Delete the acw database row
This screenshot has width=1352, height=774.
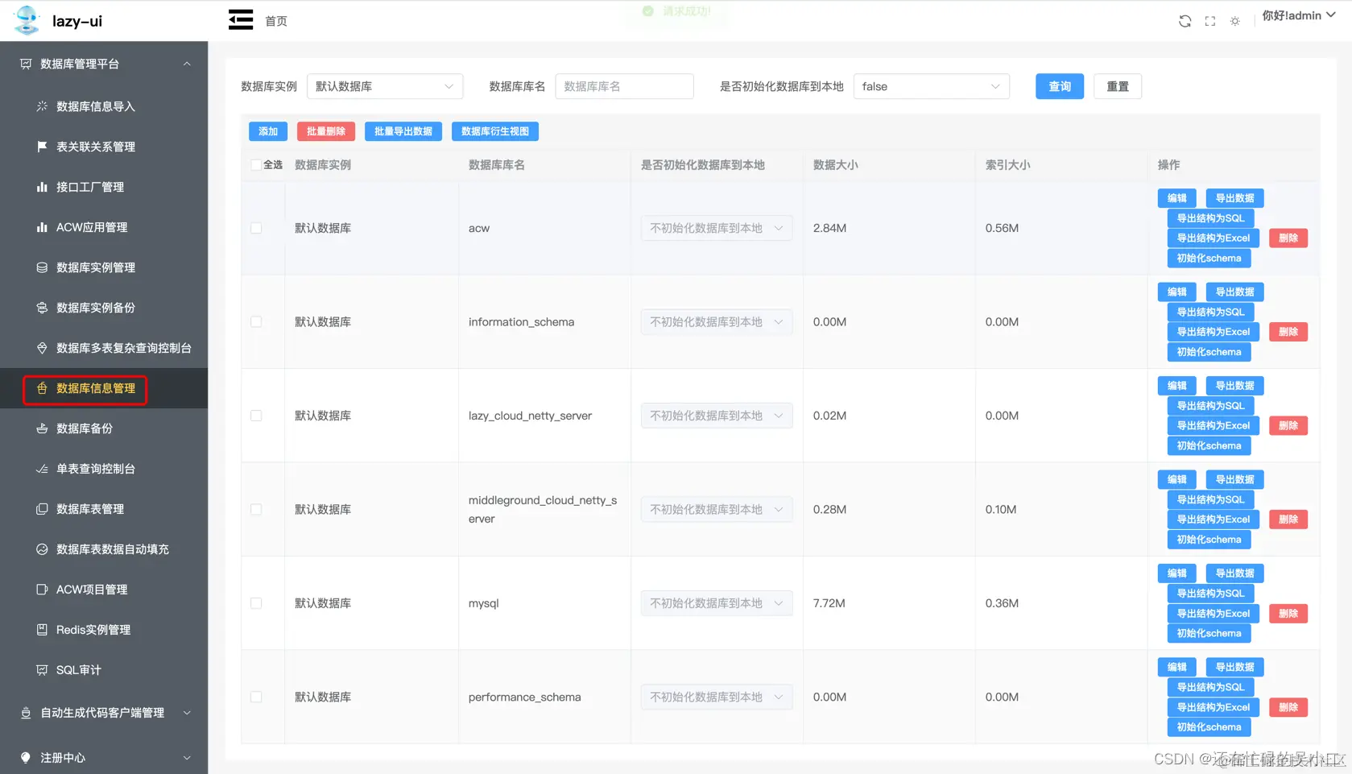tap(1288, 238)
